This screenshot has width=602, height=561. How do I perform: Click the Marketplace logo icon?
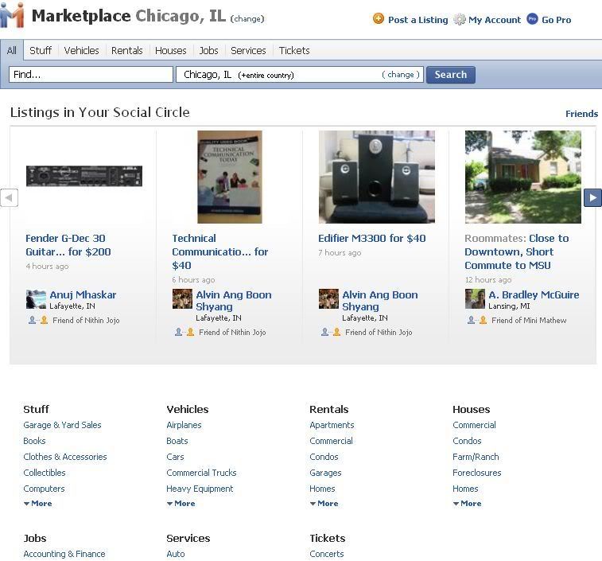pos(13,16)
